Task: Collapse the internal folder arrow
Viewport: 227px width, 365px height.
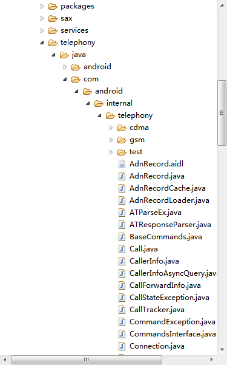Action: click(88, 103)
